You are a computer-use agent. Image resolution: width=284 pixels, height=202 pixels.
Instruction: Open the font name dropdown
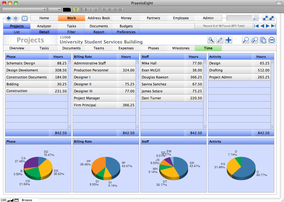pos(24,9)
